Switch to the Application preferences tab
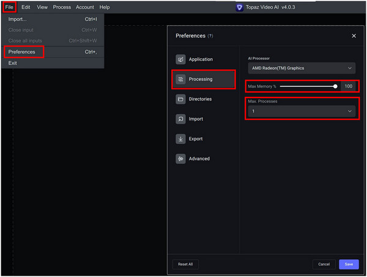This screenshot has width=367, height=277. coord(204,59)
